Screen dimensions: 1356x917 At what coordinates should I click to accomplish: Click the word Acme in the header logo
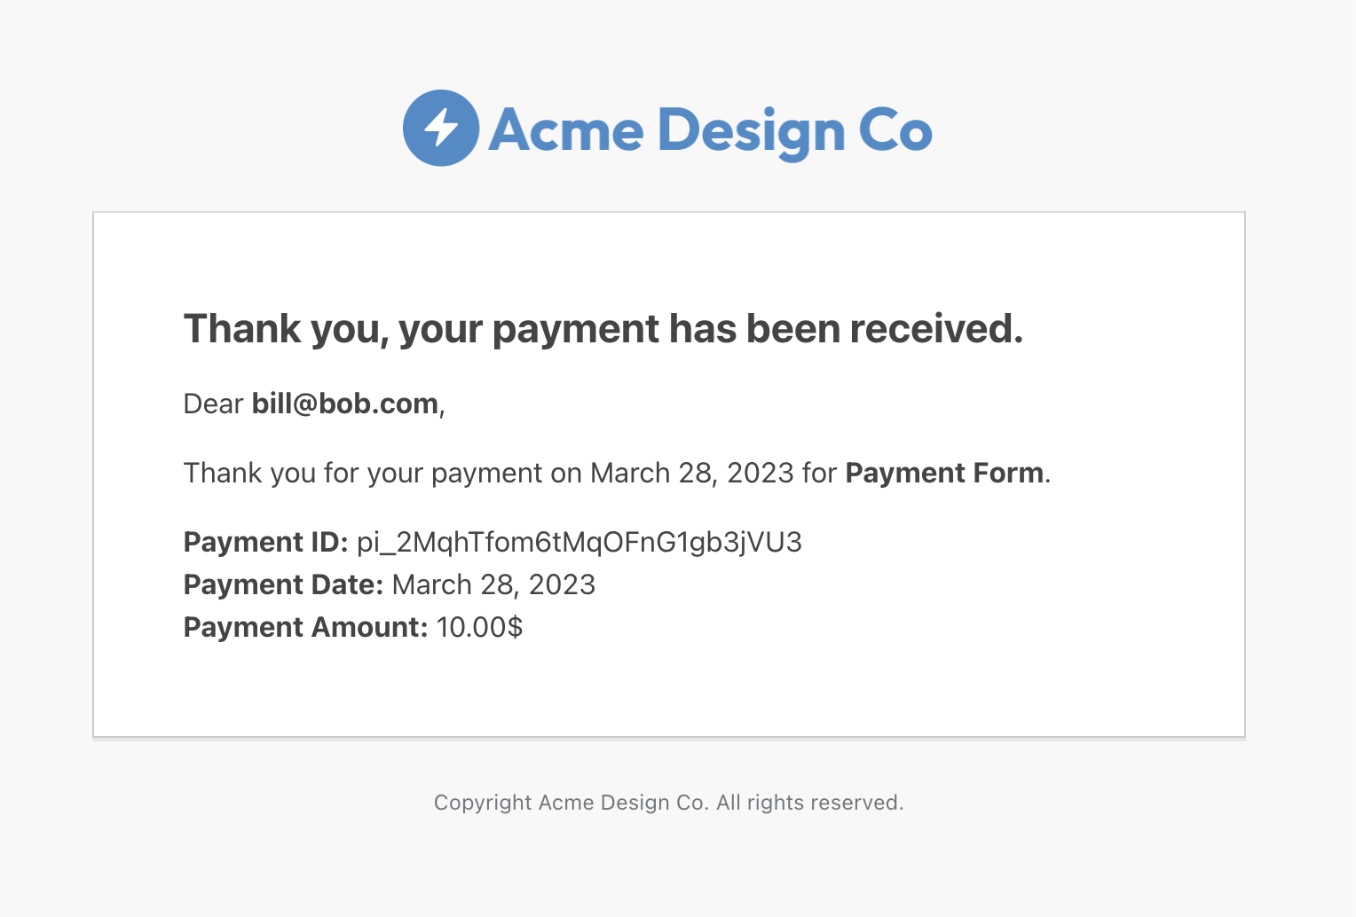click(x=566, y=130)
